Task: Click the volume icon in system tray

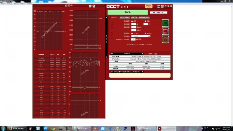Action: coord(219,129)
